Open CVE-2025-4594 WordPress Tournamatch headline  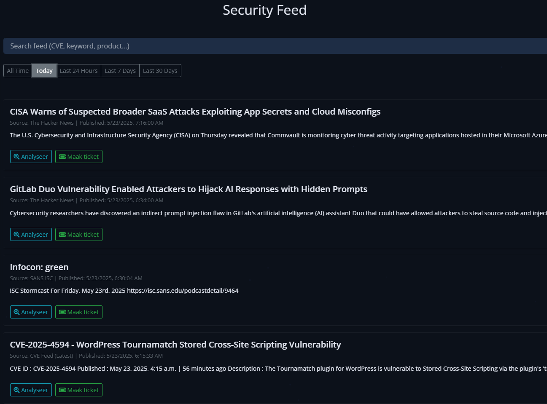[x=175, y=345]
